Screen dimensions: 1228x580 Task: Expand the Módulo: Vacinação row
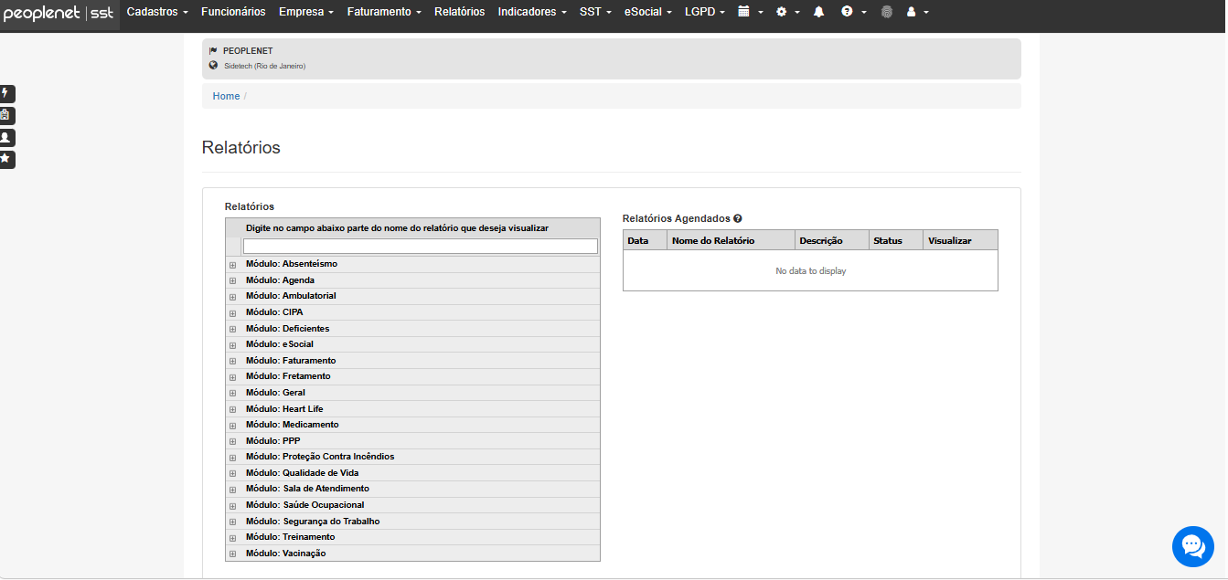pyautogui.click(x=232, y=554)
